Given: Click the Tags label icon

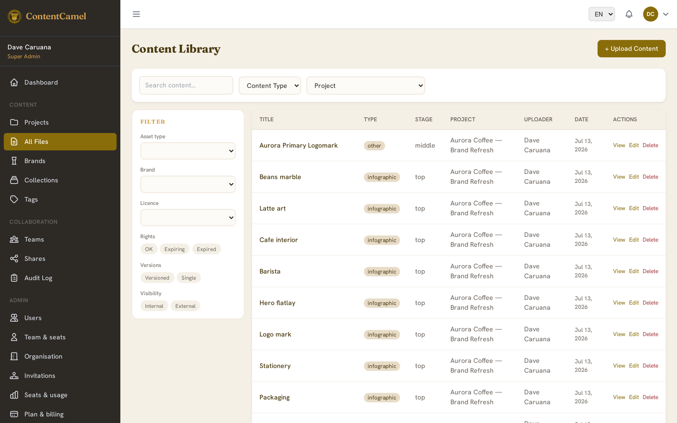Looking at the screenshot, I should (x=14, y=199).
